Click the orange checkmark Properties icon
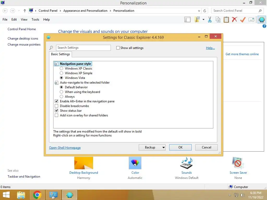Image resolution: width=267 pixels, height=200 pixels. (x=243, y=20)
